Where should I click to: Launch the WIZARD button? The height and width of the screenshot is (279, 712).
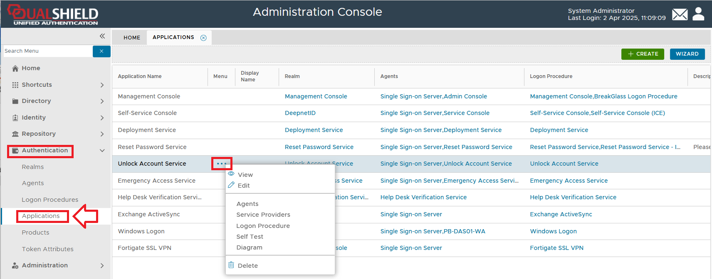(687, 54)
